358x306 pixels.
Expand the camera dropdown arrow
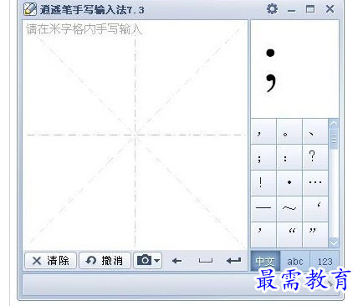pos(157,261)
